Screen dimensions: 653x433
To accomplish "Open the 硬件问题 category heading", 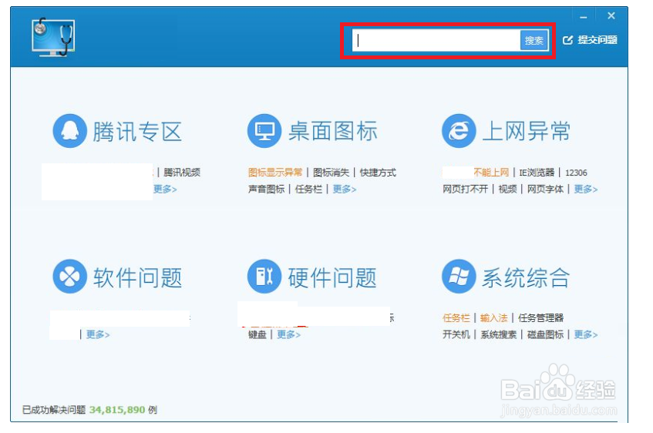I will tap(332, 277).
